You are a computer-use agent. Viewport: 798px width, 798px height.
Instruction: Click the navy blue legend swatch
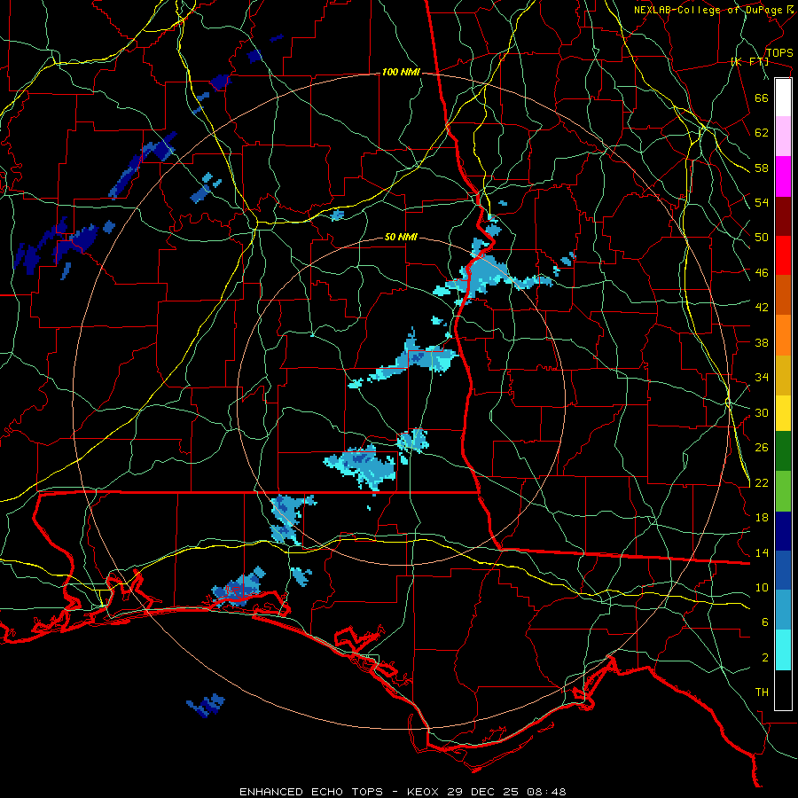pos(783,531)
